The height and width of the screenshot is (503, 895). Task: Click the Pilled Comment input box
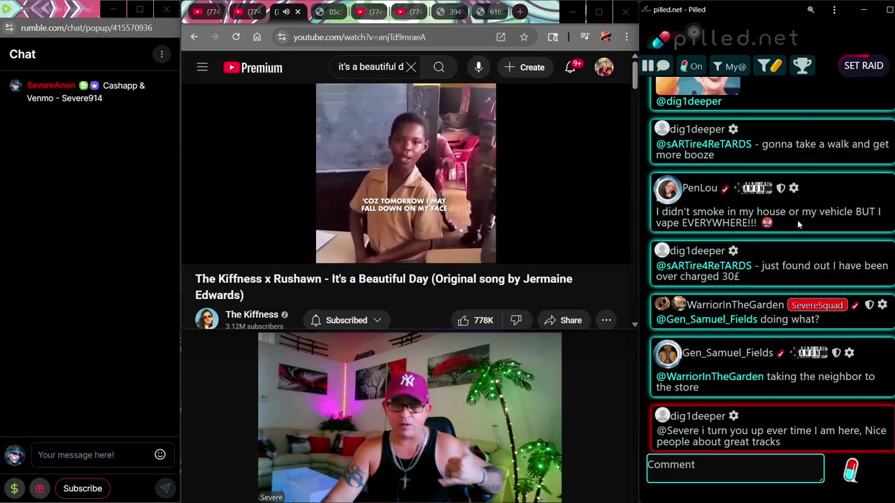coord(736,468)
